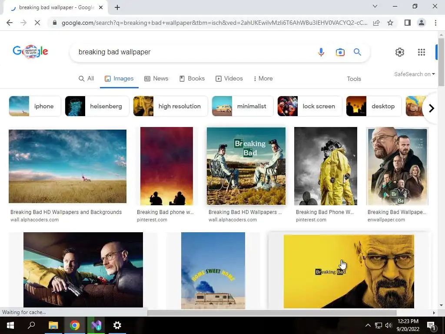Open File Explorer from taskbar

pos(53,325)
